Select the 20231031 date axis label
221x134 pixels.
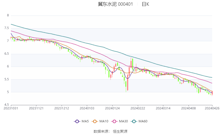[x=11, y=108]
